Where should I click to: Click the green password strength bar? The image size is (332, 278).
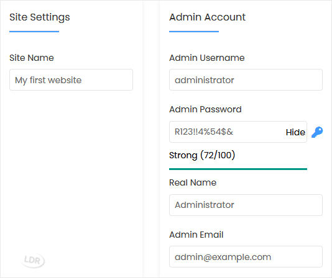tap(238, 169)
